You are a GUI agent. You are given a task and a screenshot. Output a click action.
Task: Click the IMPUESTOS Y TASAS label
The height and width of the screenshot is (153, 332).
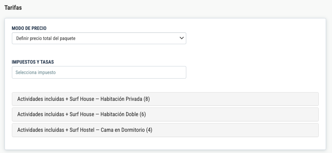point(33,62)
